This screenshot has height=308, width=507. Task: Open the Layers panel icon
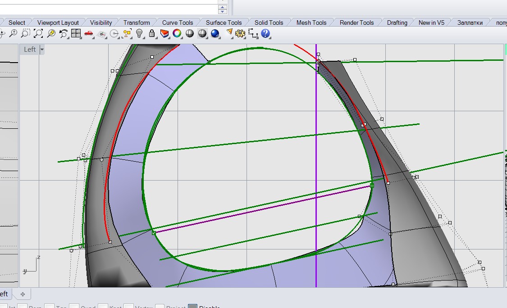click(x=164, y=33)
